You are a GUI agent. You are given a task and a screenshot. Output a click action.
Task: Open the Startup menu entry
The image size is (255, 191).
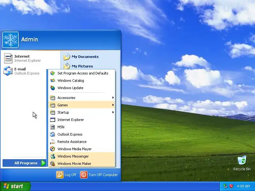(x=82, y=112)
